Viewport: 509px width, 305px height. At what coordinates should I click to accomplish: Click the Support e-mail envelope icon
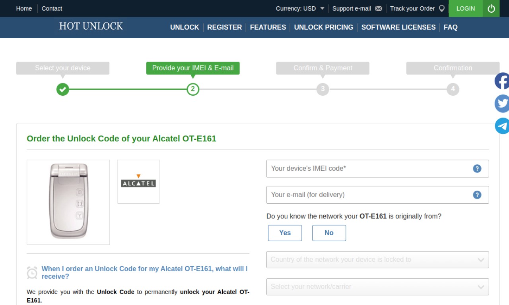(x=379, y=8)
